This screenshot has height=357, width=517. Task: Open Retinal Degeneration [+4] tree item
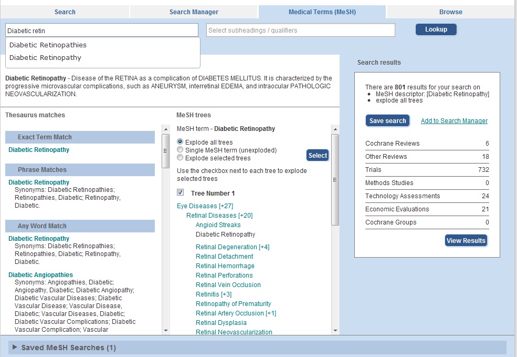point(232,247)
